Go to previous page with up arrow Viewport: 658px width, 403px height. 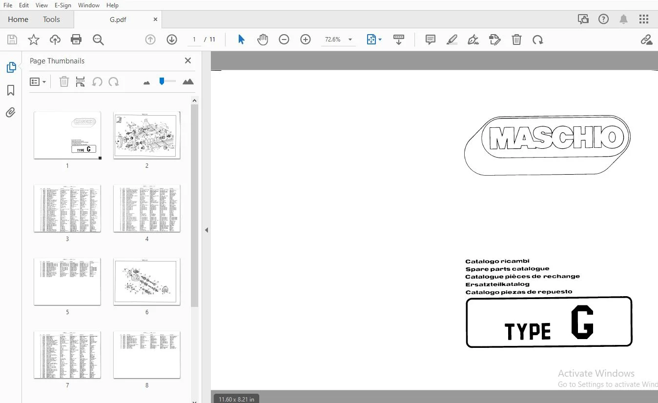150,40
